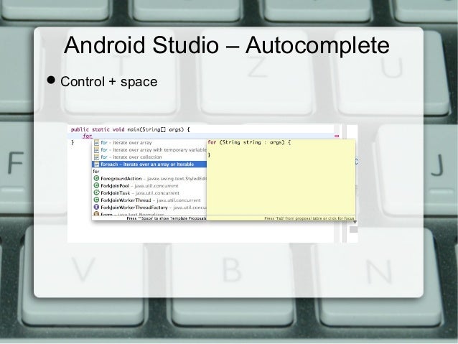
Task: Click class icon beside ForkJoinTask
Action: (96, 192)
